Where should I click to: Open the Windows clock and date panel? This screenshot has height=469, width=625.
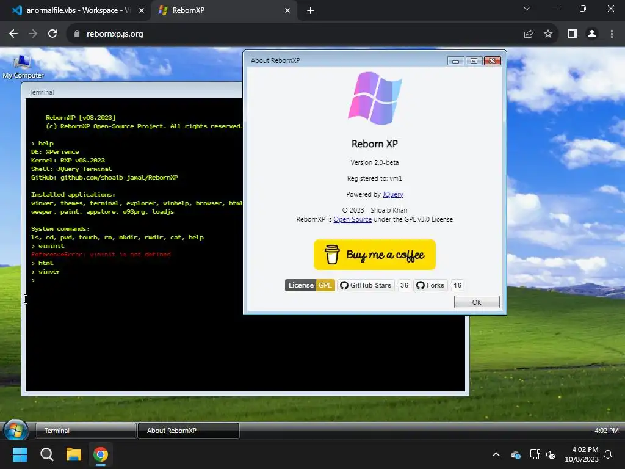[x=582, y=454]
